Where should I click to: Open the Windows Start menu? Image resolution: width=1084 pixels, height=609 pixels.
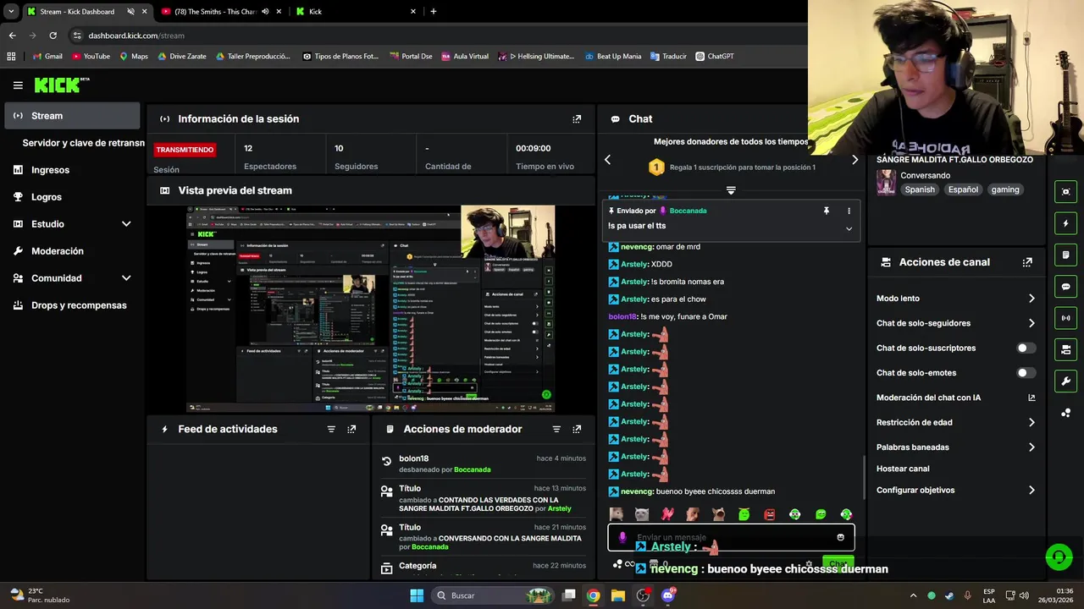417,595
